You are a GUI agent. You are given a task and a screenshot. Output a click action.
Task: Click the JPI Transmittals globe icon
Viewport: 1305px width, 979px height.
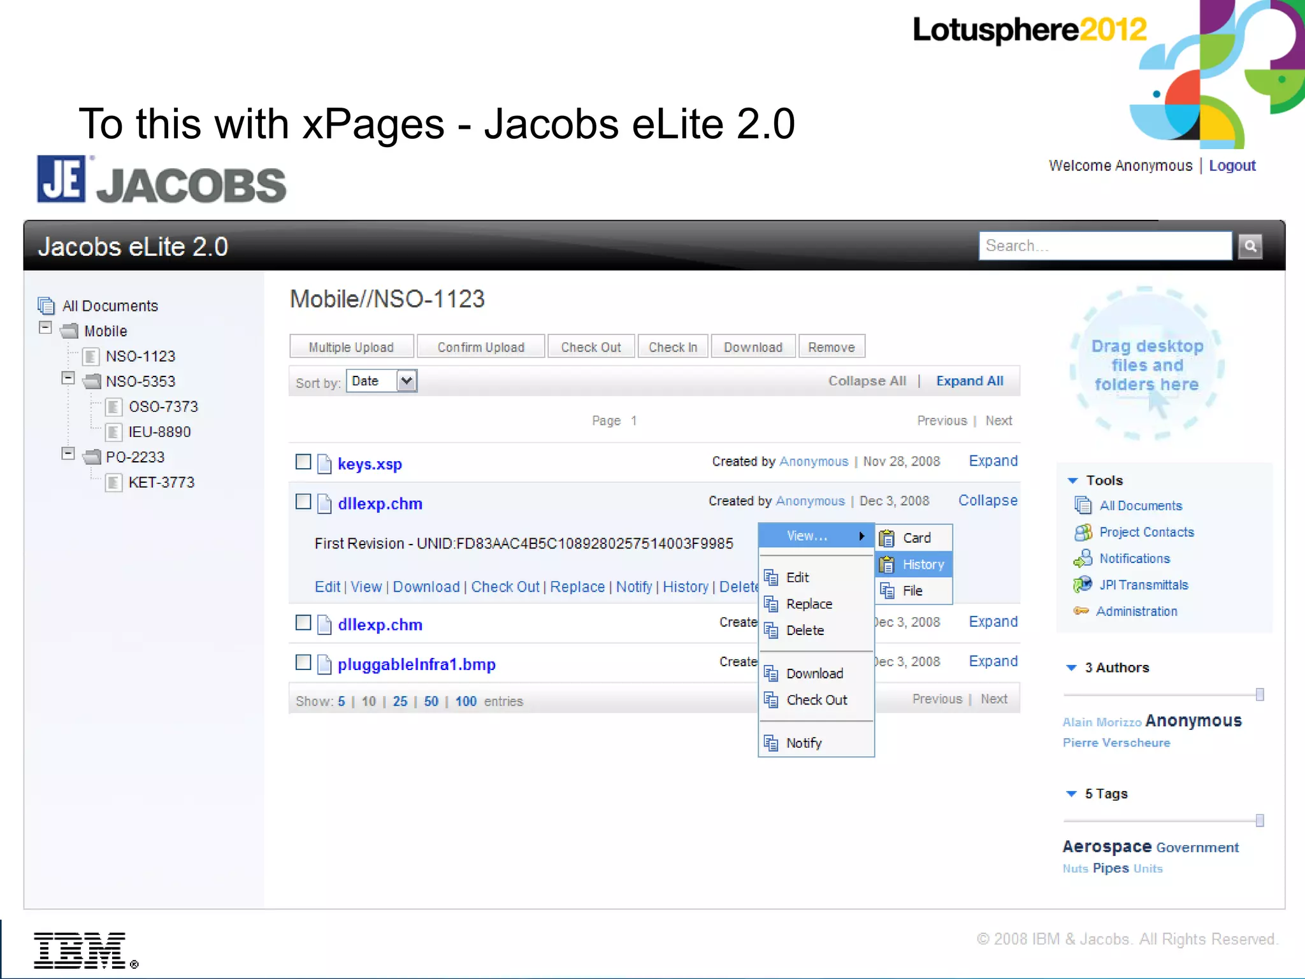[x=1082, y=584]
